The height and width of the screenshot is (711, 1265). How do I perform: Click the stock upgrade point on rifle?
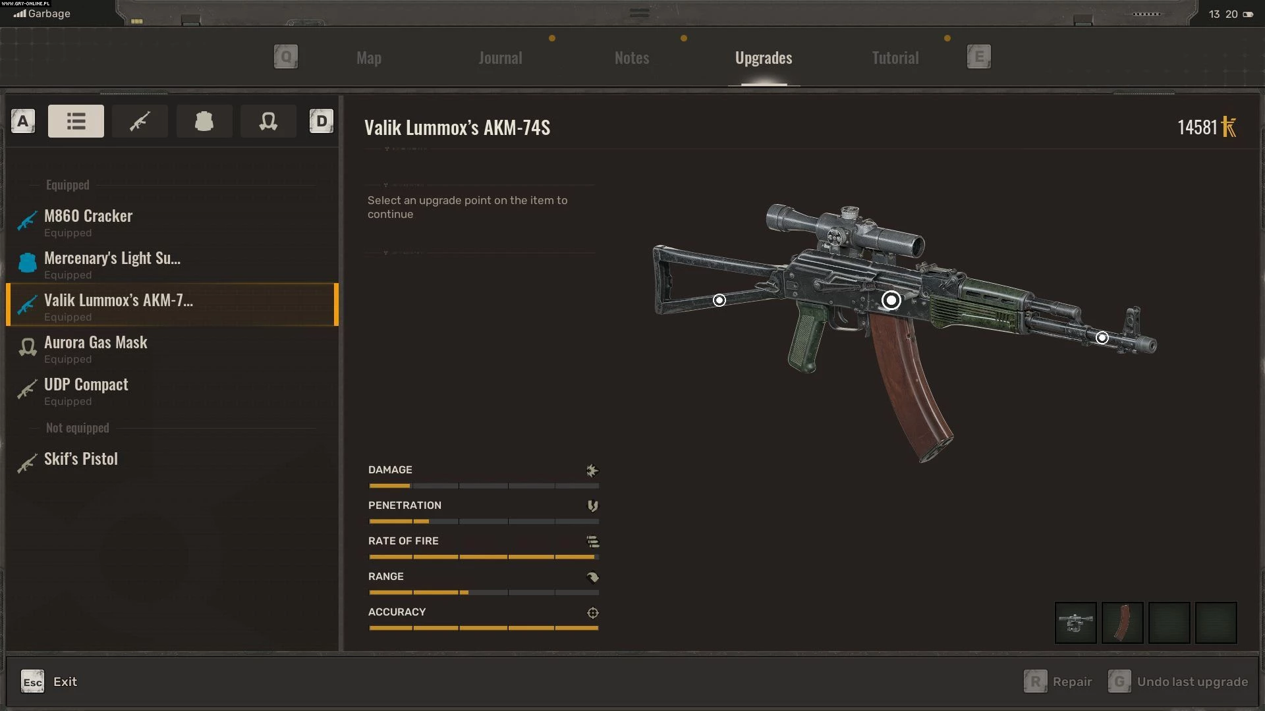(719, 300)
